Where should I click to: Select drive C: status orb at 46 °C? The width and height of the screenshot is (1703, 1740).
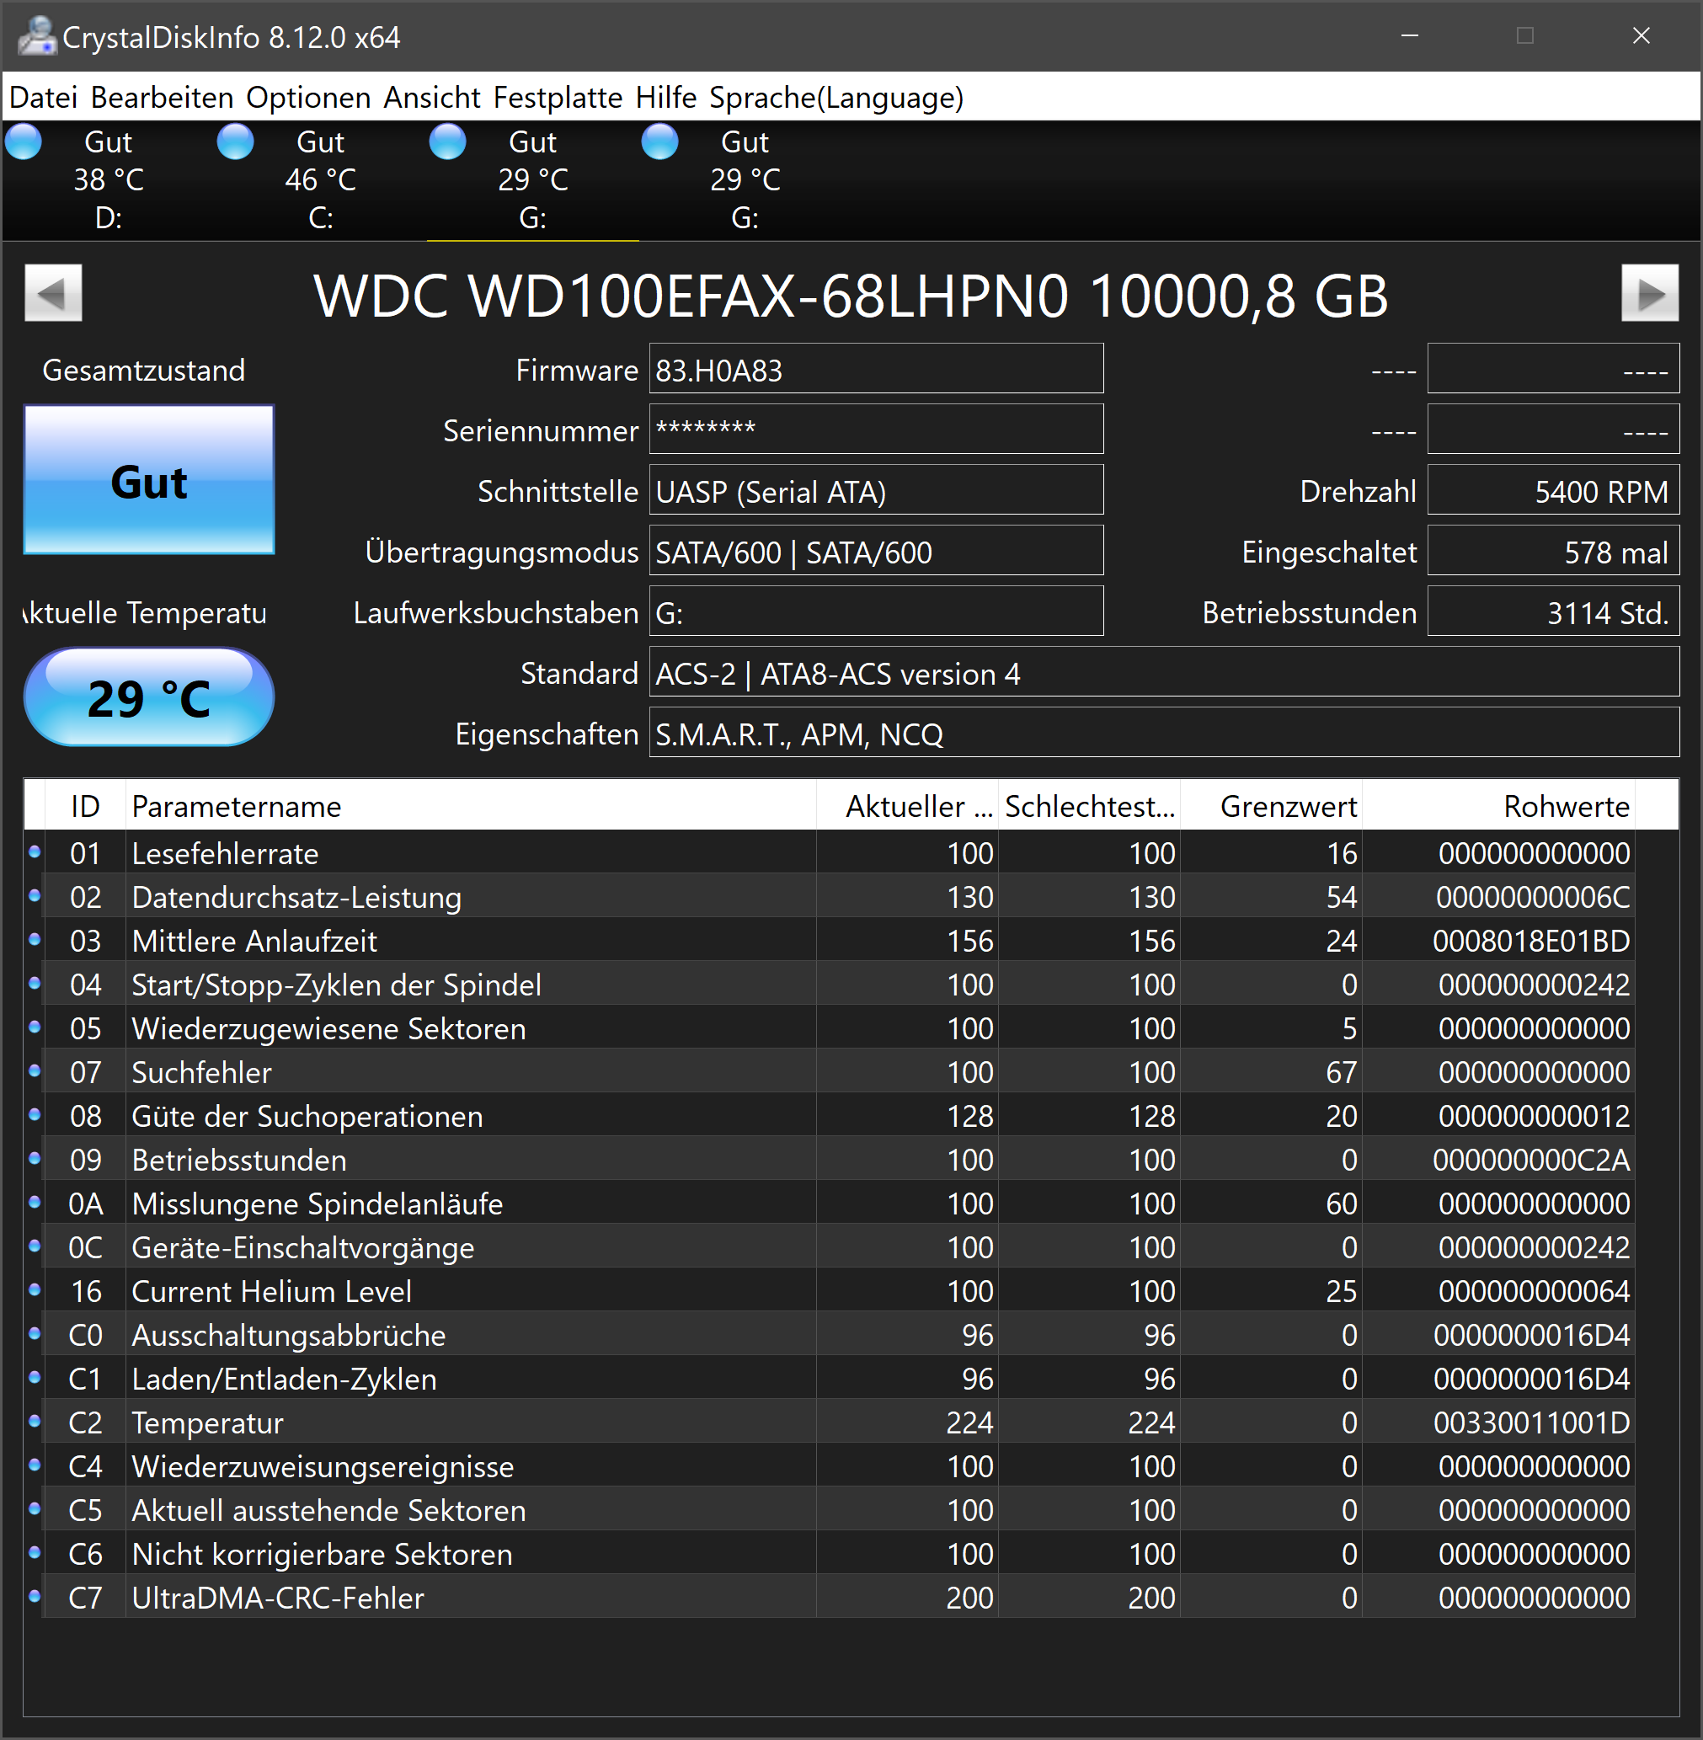pyautogui.click(x=236, y=143)
